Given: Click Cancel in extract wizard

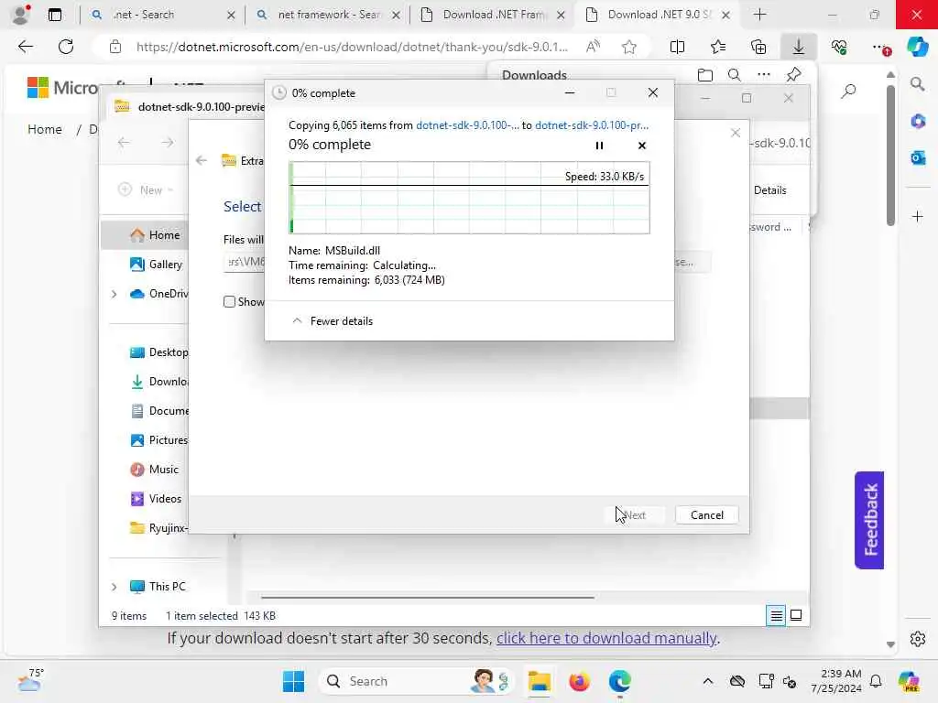Looking at the screenshot, I should (706, 514).
